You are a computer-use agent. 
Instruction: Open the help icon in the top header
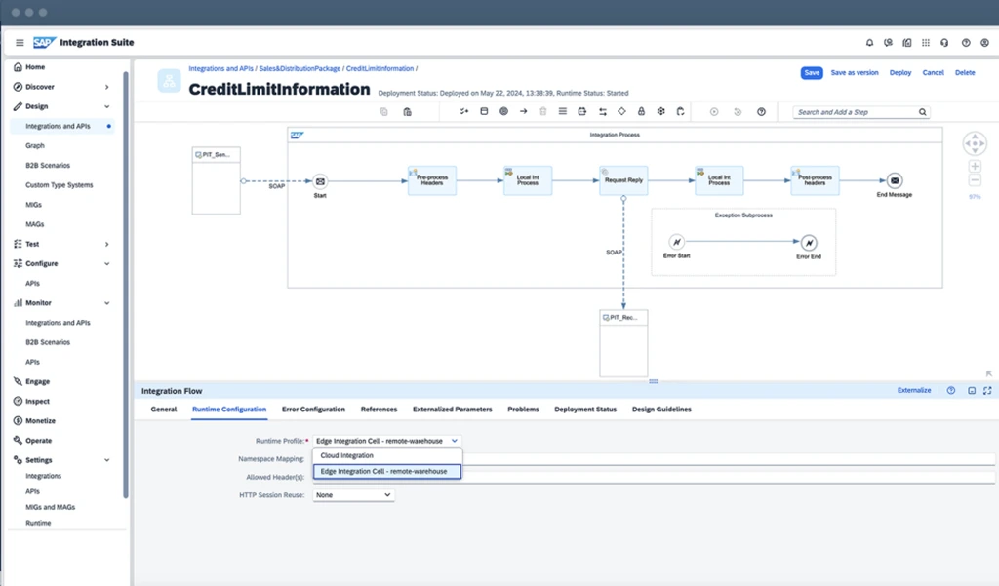click(966, 43)
